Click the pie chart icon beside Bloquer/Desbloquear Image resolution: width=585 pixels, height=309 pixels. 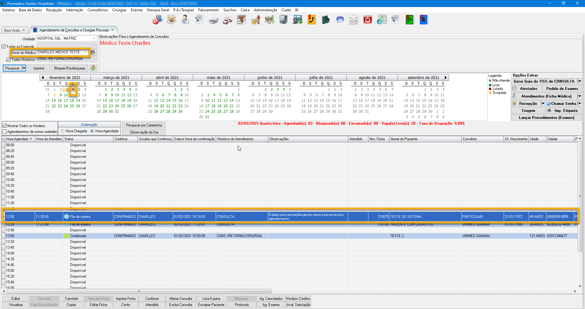click(93, 68)
